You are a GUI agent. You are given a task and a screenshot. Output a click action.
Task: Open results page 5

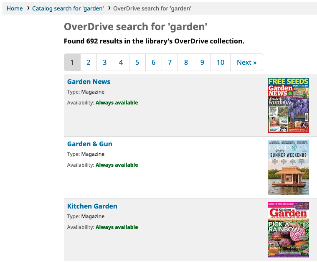137,62
